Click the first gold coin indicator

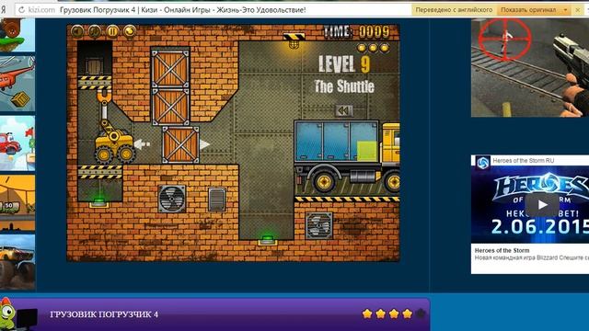362,48
